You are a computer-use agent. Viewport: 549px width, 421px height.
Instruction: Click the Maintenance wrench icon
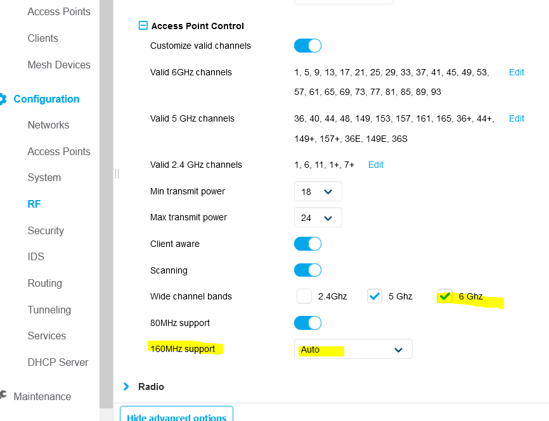[x=3, y=395]
